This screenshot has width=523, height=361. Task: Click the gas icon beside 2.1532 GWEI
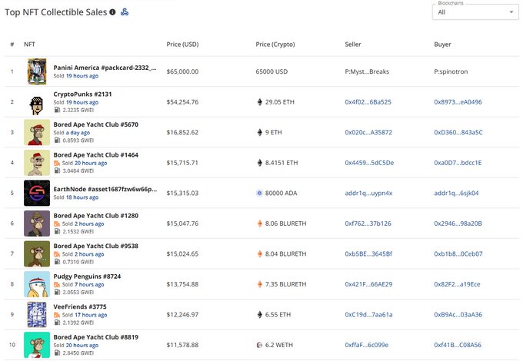click(x=57, y=231)
